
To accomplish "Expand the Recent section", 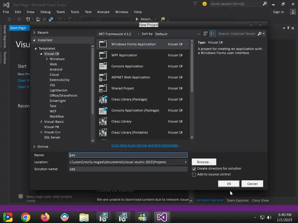I will click(34, 33).
